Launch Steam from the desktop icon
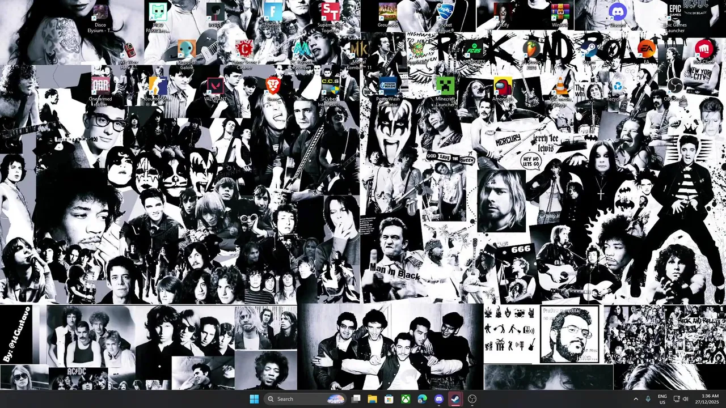 [x=589, y=52]
